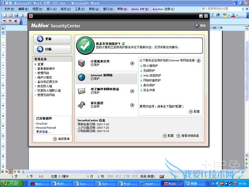Screen dimensions: 249x187
Task: Open Word Adobe PDF(B) menu
Action: [x=140, y=9]
